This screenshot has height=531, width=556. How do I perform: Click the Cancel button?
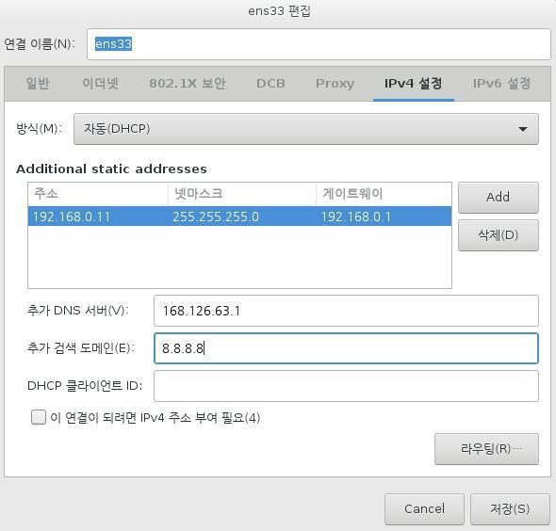point(424,509)
